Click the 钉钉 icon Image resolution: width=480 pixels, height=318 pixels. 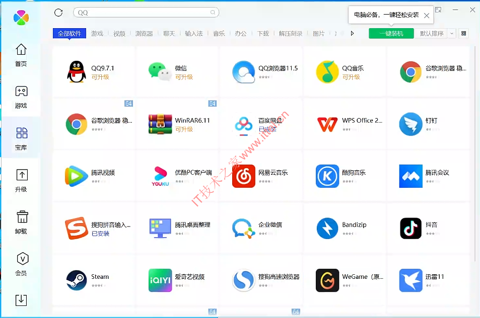411,124
